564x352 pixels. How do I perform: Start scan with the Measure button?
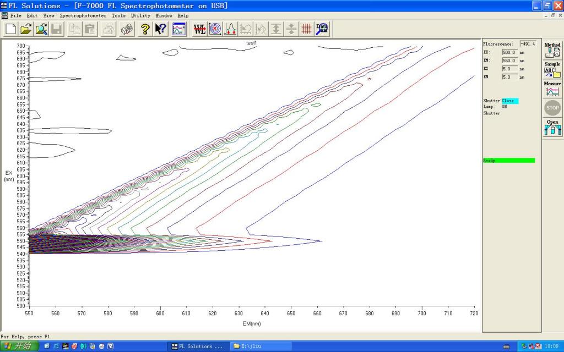coord(552,89)
